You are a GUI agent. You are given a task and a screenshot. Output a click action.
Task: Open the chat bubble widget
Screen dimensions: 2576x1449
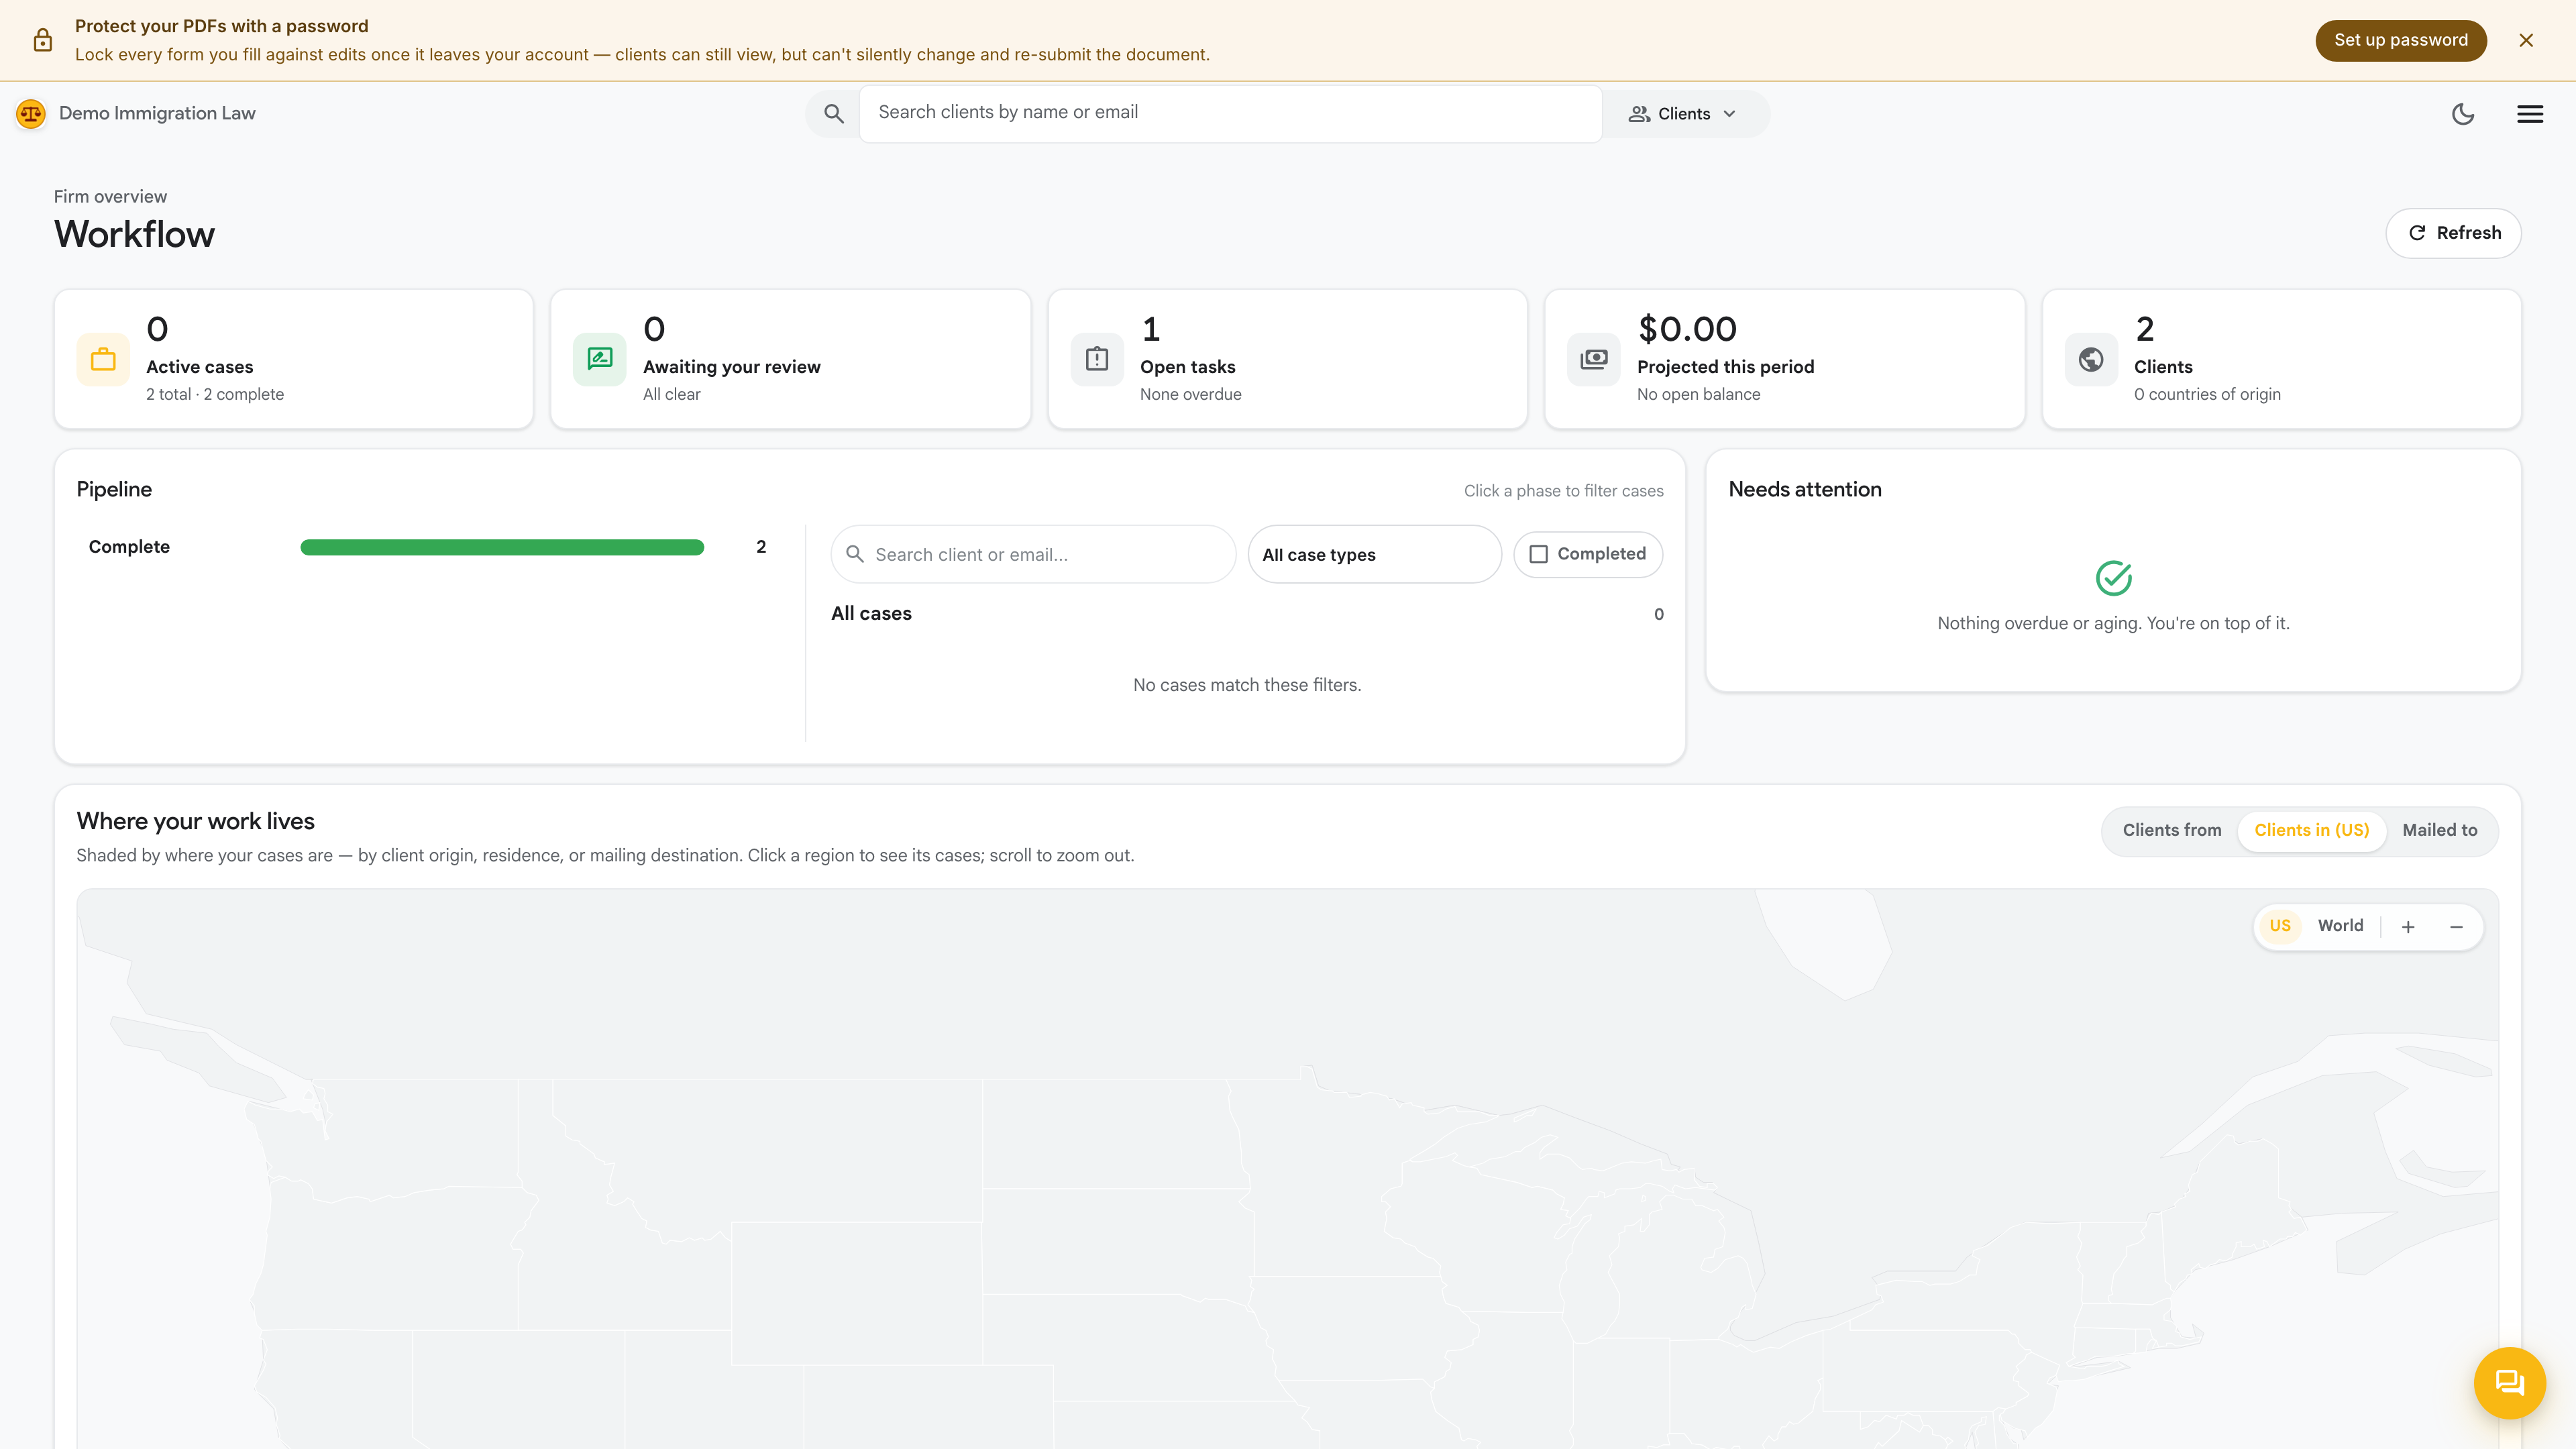pos(2510,1383)
